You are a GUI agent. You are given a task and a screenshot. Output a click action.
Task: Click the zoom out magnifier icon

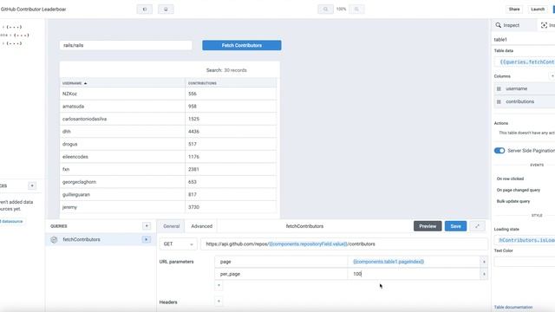pos(325,10)
